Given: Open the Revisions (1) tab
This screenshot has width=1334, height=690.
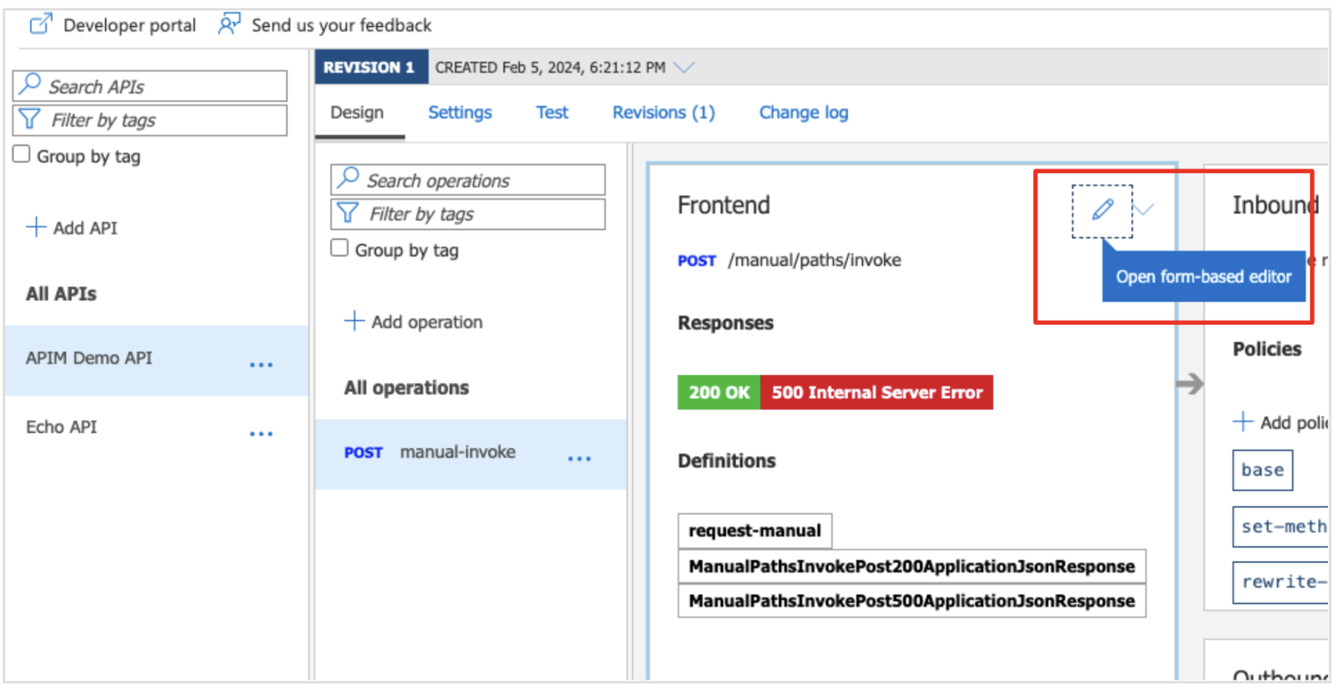Looking at the screenshot, I should pyautogui.click(x=663, y=112).
